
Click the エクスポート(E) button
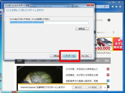click(70, 56)
